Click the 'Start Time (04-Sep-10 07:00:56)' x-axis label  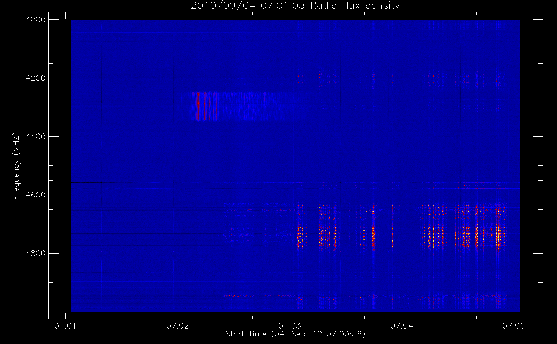point(295,334)
